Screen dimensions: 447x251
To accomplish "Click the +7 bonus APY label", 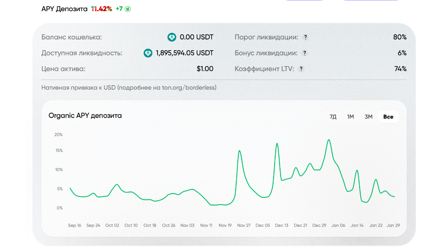I will (x=119, y=9).
